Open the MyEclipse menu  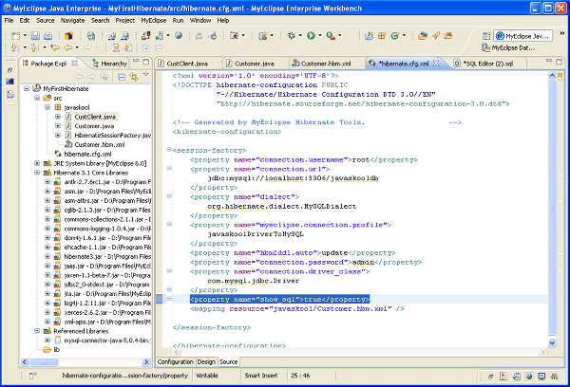point(153,20)
